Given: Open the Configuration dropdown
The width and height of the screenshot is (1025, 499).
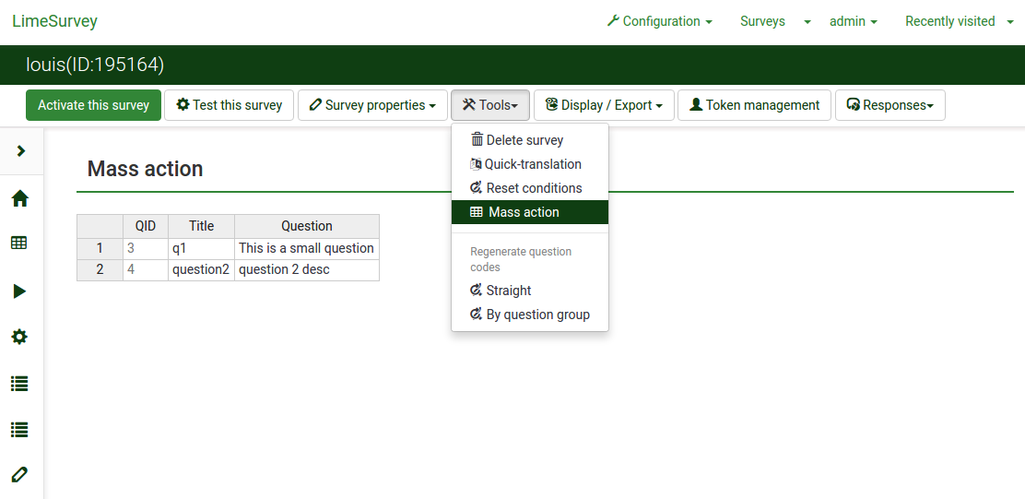Looking at the screenshot, I should click(660, 21).
